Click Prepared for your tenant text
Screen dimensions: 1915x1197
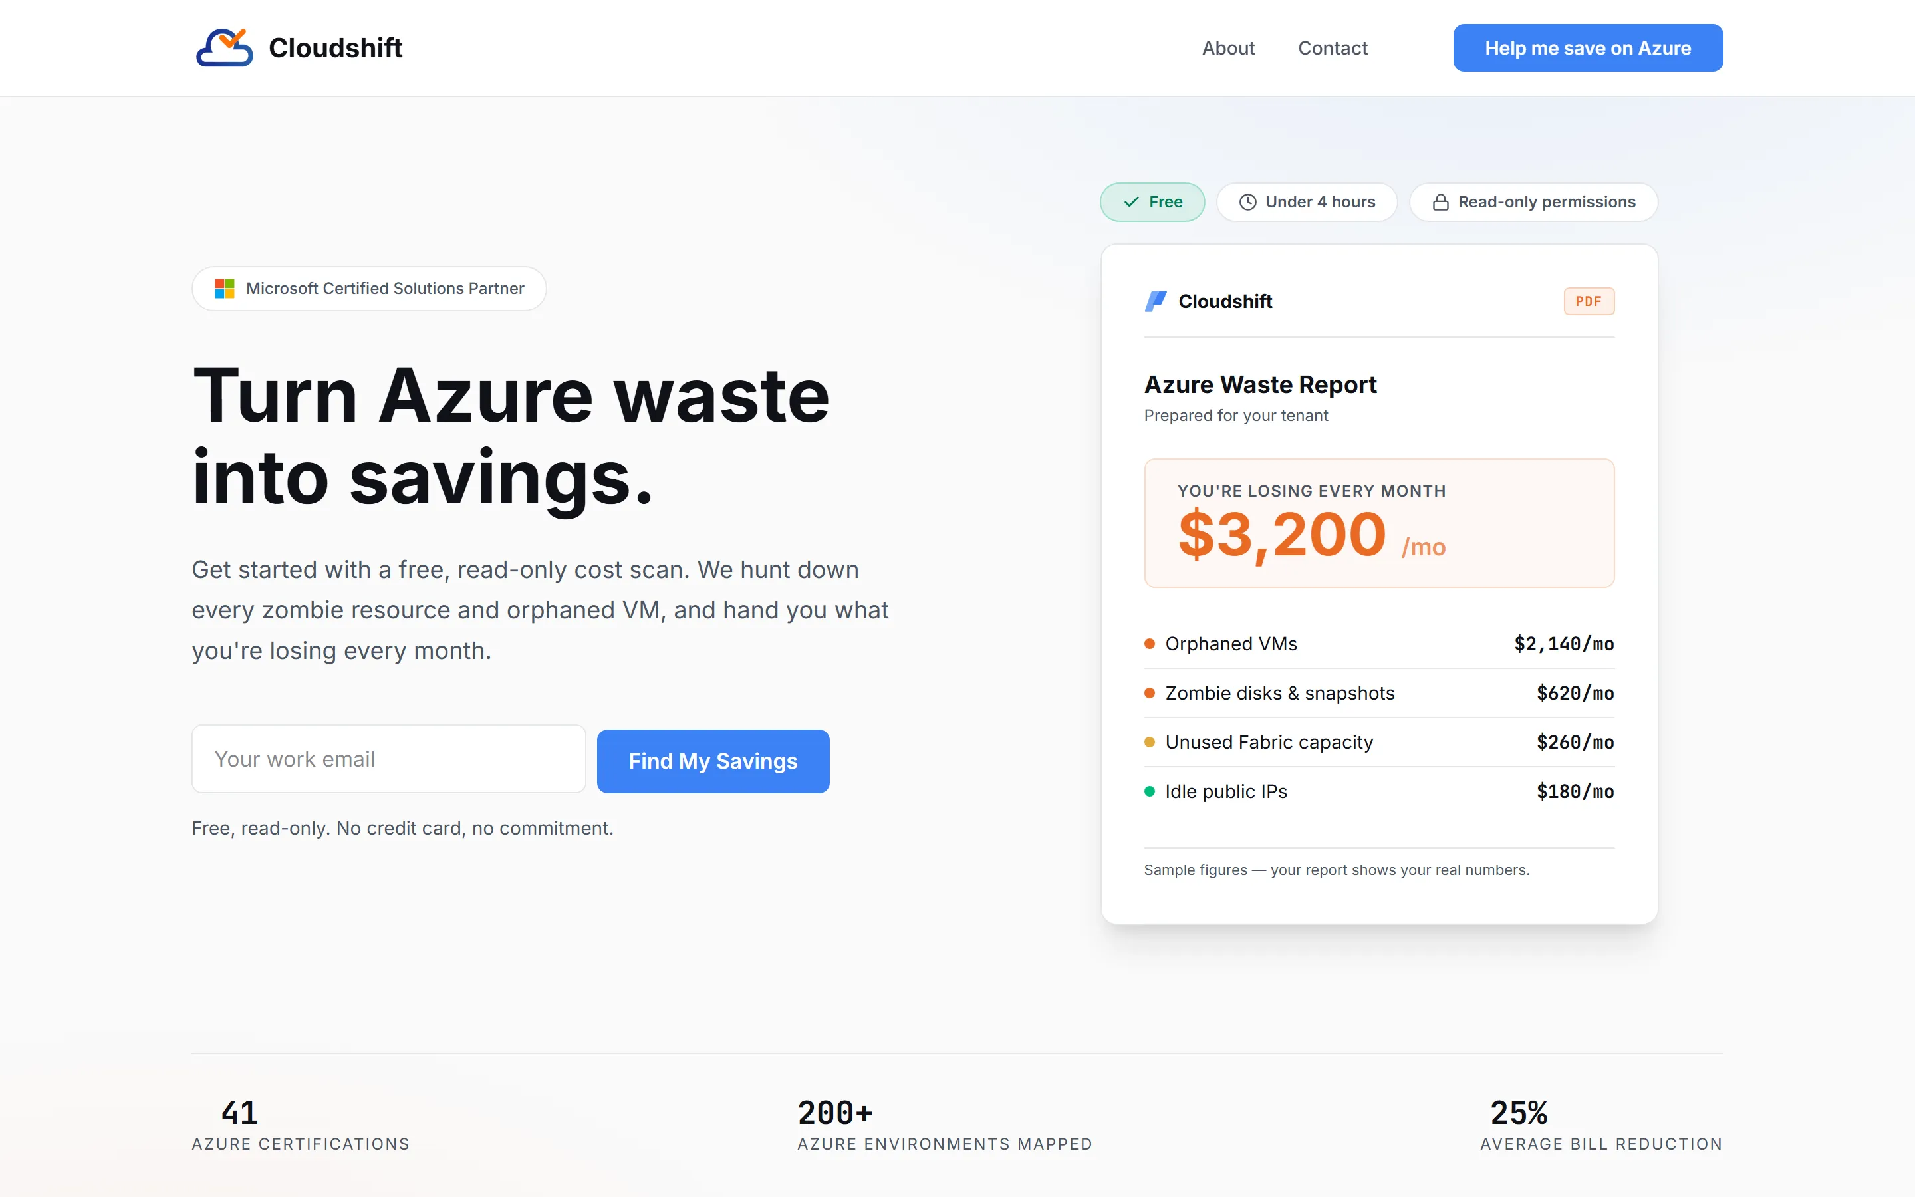(1235, 416)
